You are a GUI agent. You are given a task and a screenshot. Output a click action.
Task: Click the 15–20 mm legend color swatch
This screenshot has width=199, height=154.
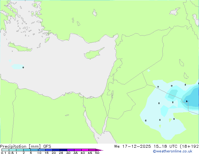(x=49, y=150)
